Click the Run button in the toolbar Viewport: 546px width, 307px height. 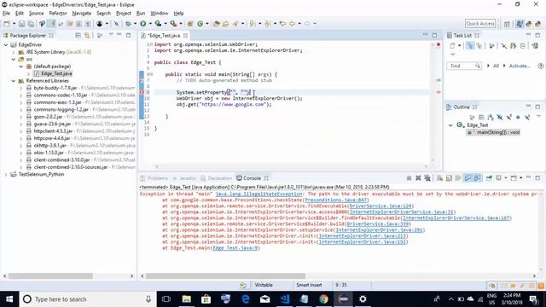click(x=142, y=24)
